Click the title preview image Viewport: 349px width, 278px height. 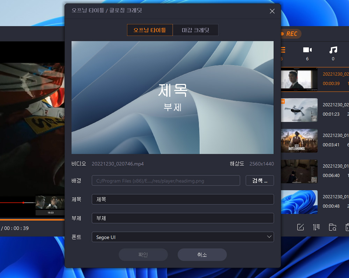(x=172, y=97)
